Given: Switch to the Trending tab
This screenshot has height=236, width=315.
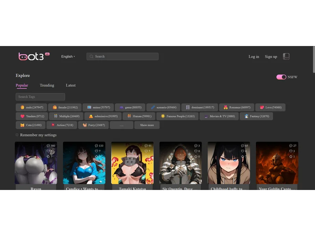Looking at the screenshot, I should click(47, 85).
